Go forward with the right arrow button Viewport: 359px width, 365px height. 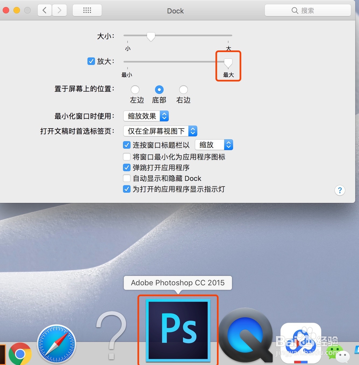tap(60, 10)
